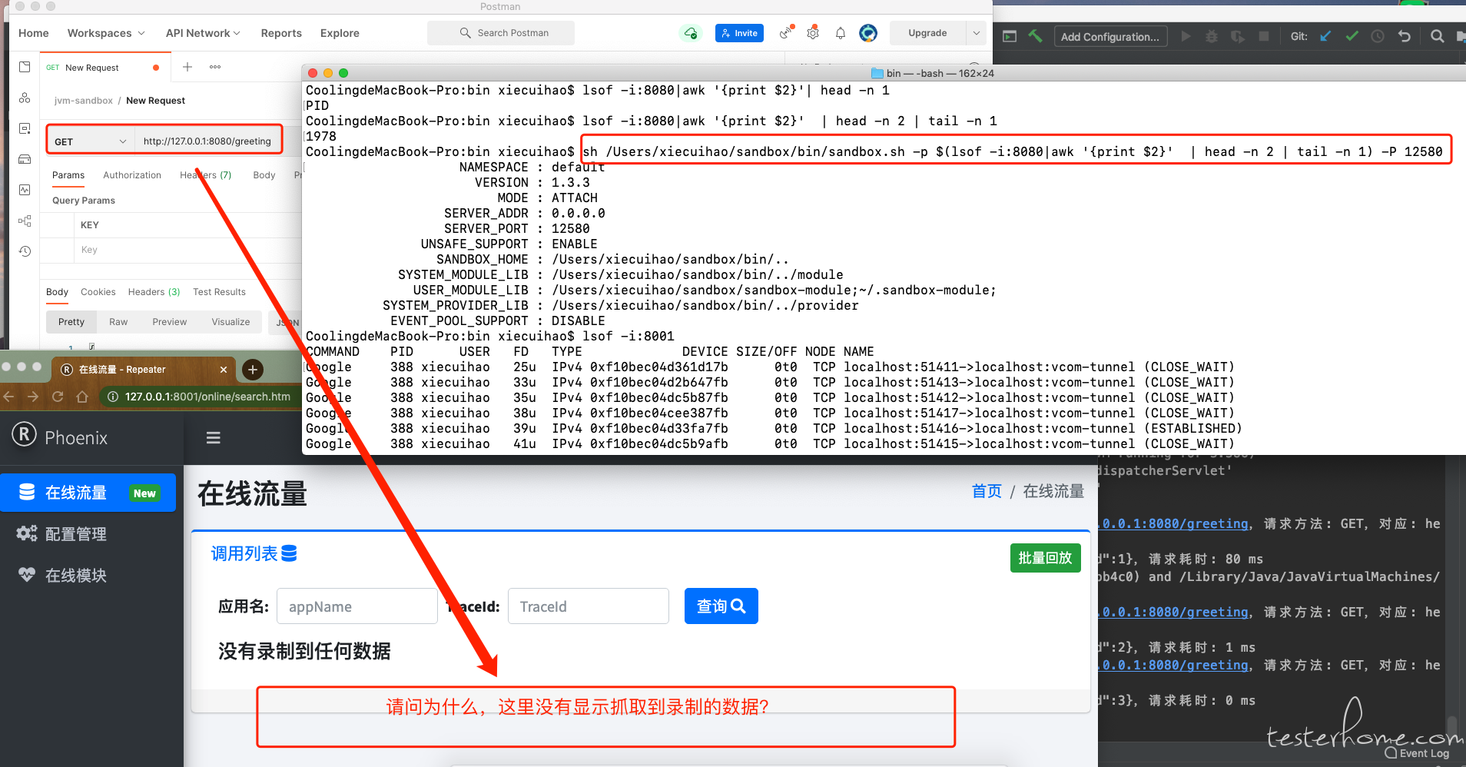Open Explore in Postman header

click(x=340, y=33)
